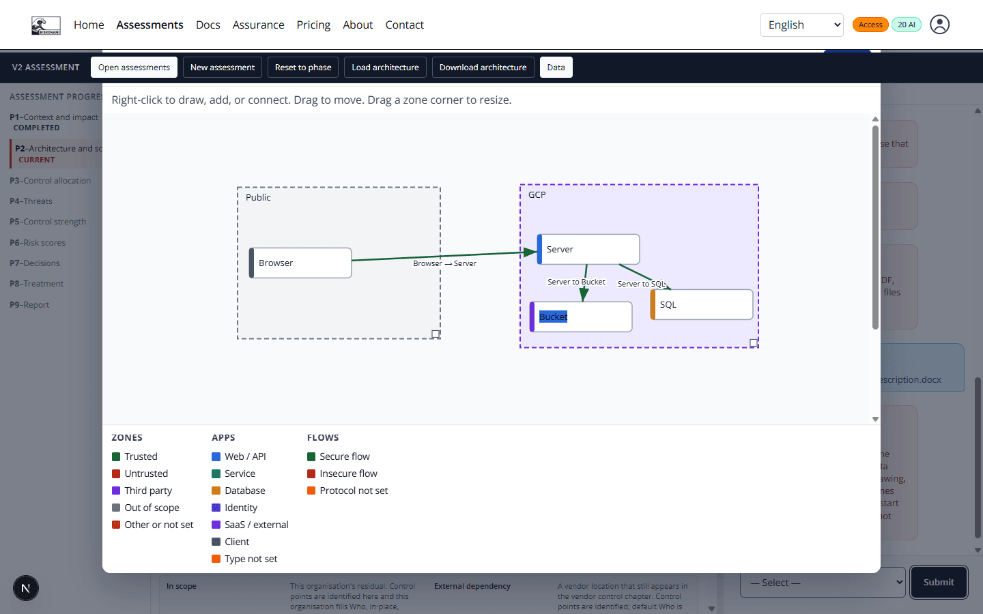The height and width of the screenshot is (614, 983).
Task: Click the canvas scroll down arrow
Action: (875, 419)
